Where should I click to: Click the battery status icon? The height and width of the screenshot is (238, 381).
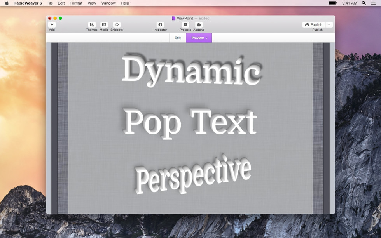tap(332, 3)
